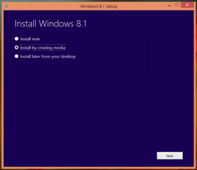Click the Windows Setup icon in title bar

[6, 6]
